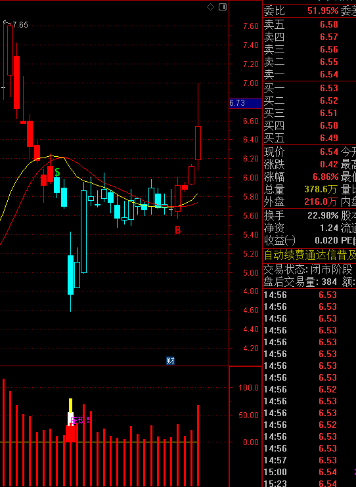
Task: Click the 买一 bid row at 6.53
Action: (309, 88)
